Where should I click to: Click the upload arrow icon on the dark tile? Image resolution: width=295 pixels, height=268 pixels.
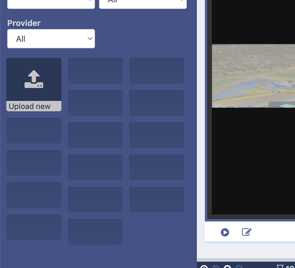click(x=33, y=79)
